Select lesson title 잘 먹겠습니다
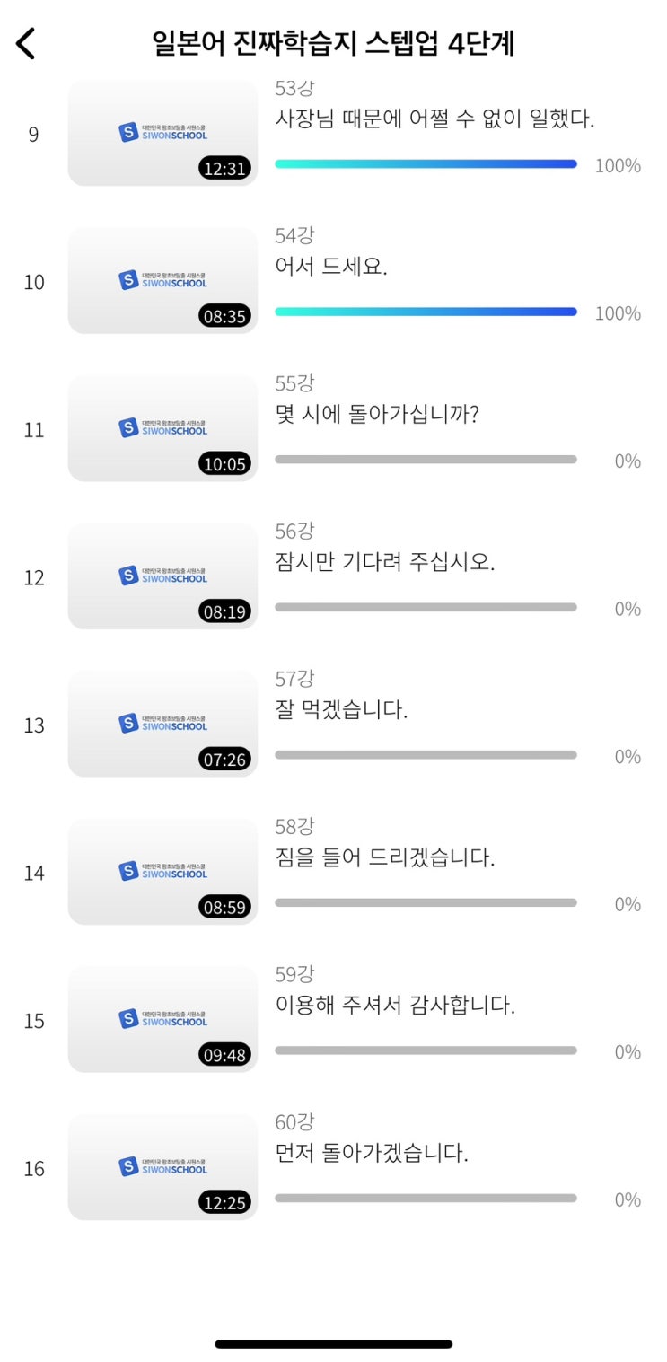667x1362 pixels. pos(341,710)
